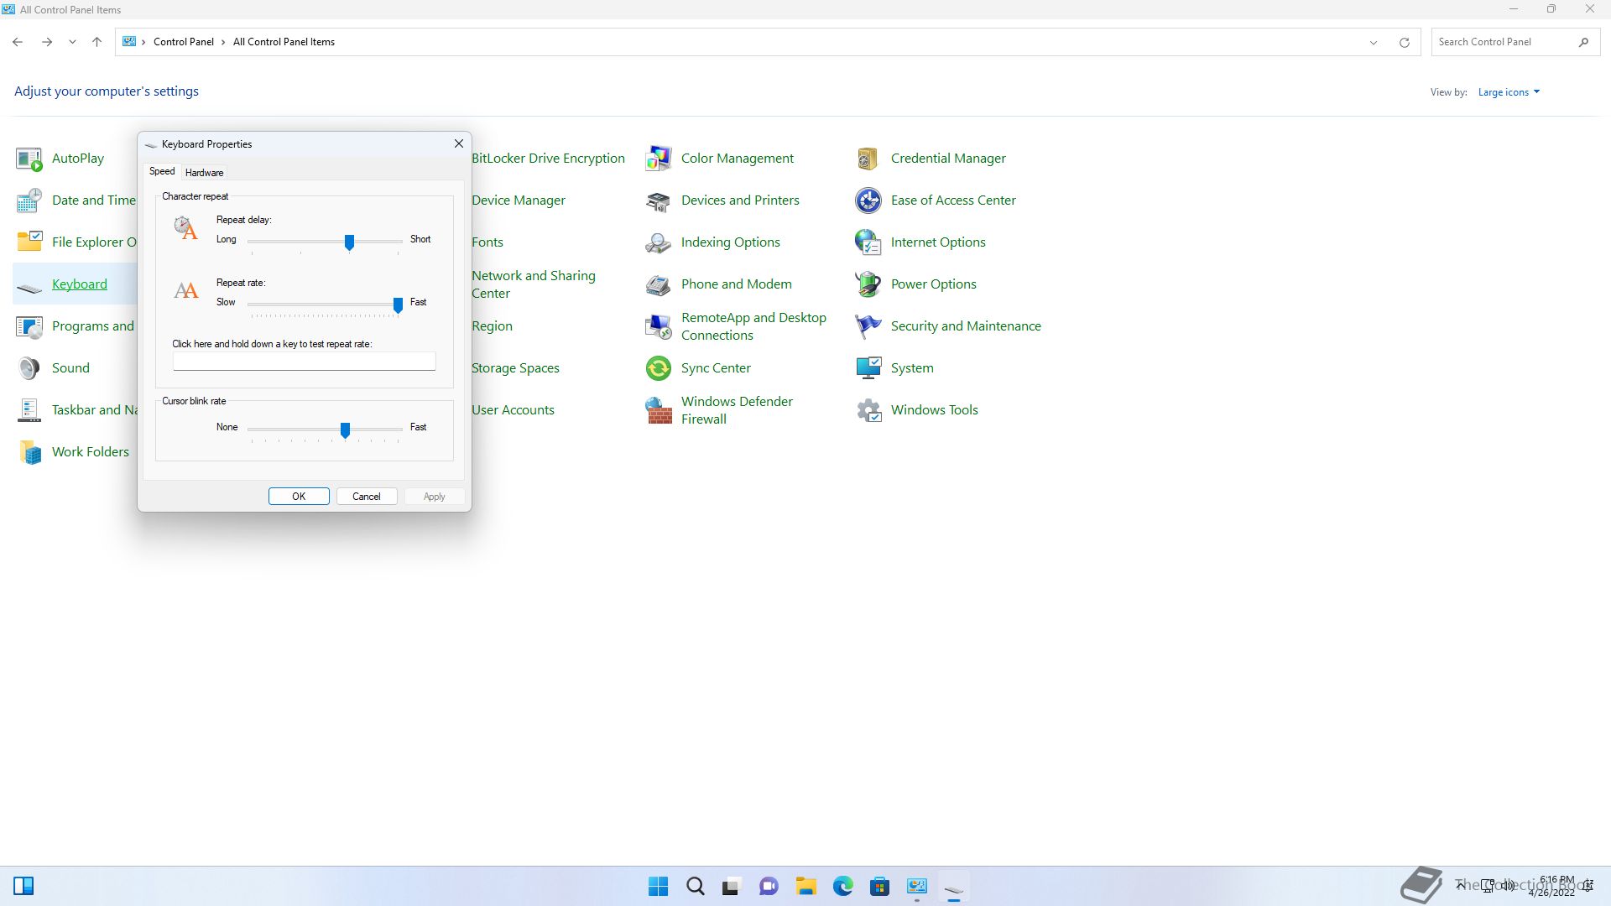
Task: Click the repeat rate test field
Action: (x=304, y=362)
